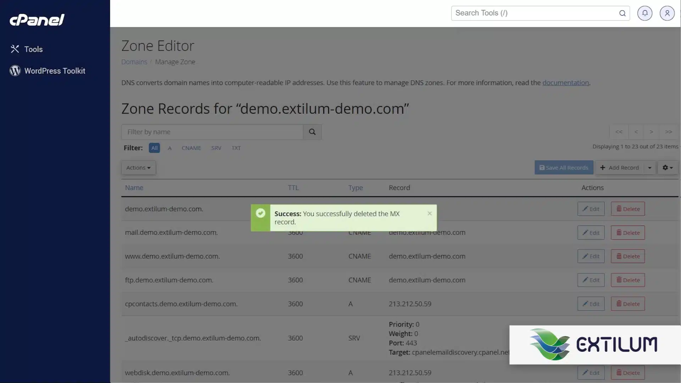Viewport: 681px width, 383px height.
Task: Open WordPress Toolkit in the sidebar
Action: 48,71
